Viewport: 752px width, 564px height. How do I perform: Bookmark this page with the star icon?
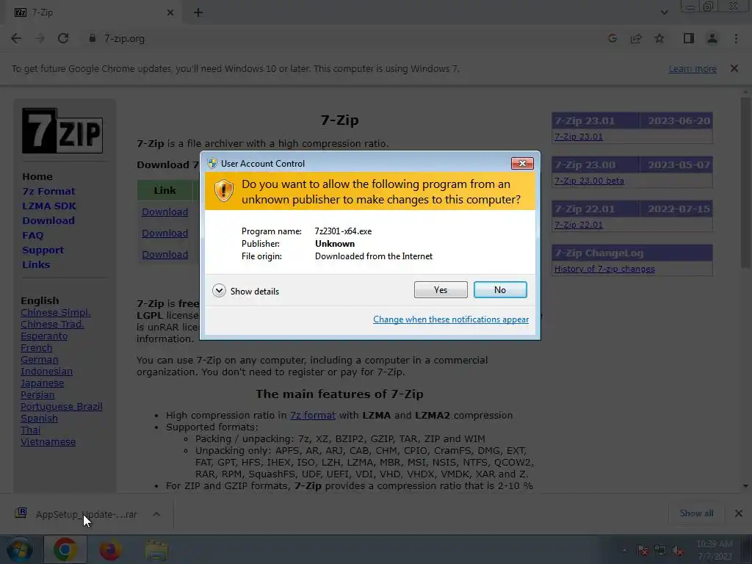coord(659,38)
